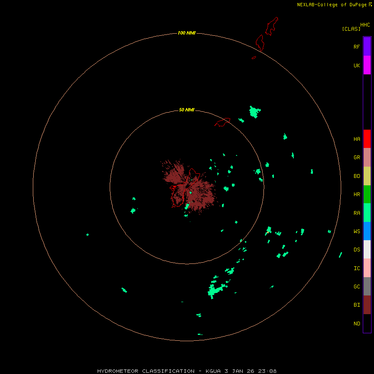374x374 pixels.
Task: Click the 100 NMI range ring label
Action: point(187,33)
